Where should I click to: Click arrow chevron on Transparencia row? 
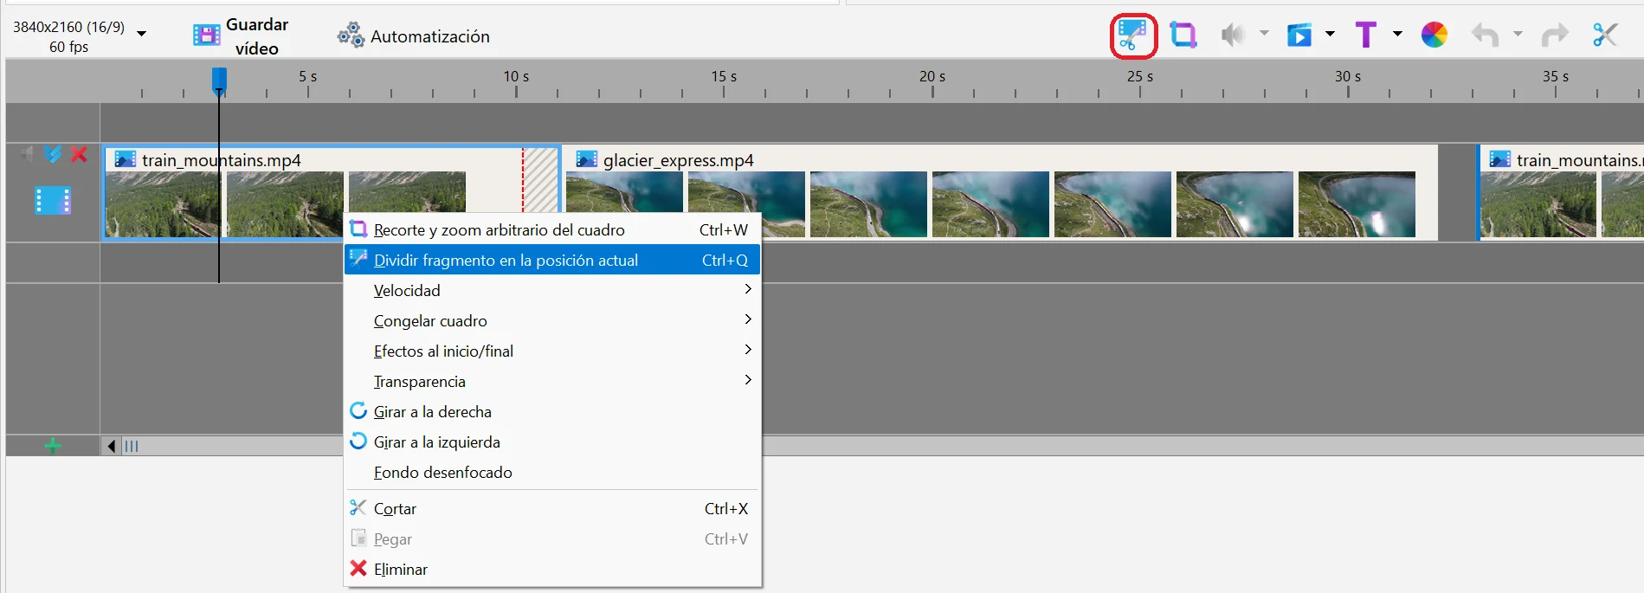pos(748,380)
